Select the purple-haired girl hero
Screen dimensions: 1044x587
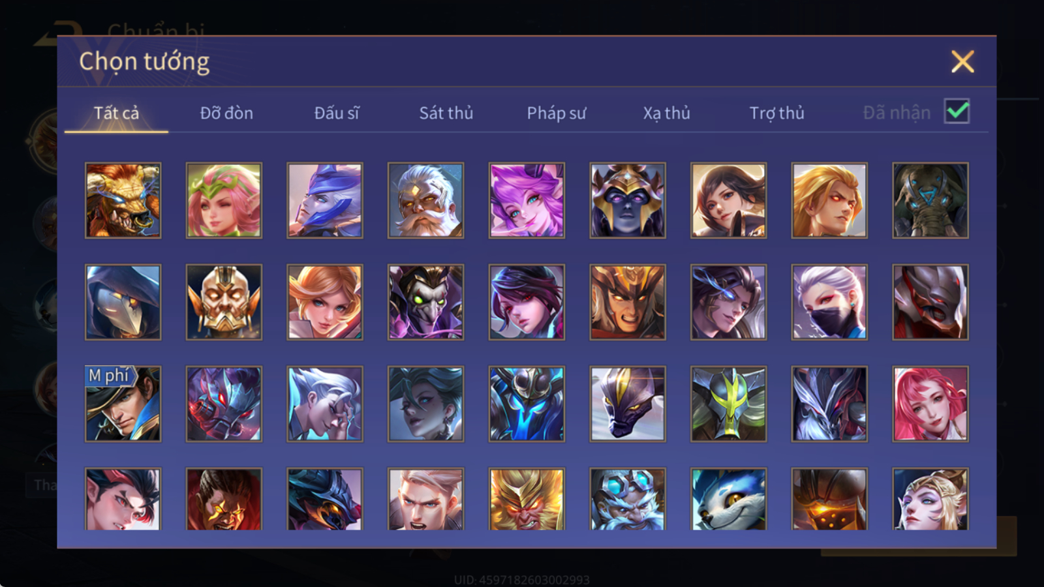527,200
